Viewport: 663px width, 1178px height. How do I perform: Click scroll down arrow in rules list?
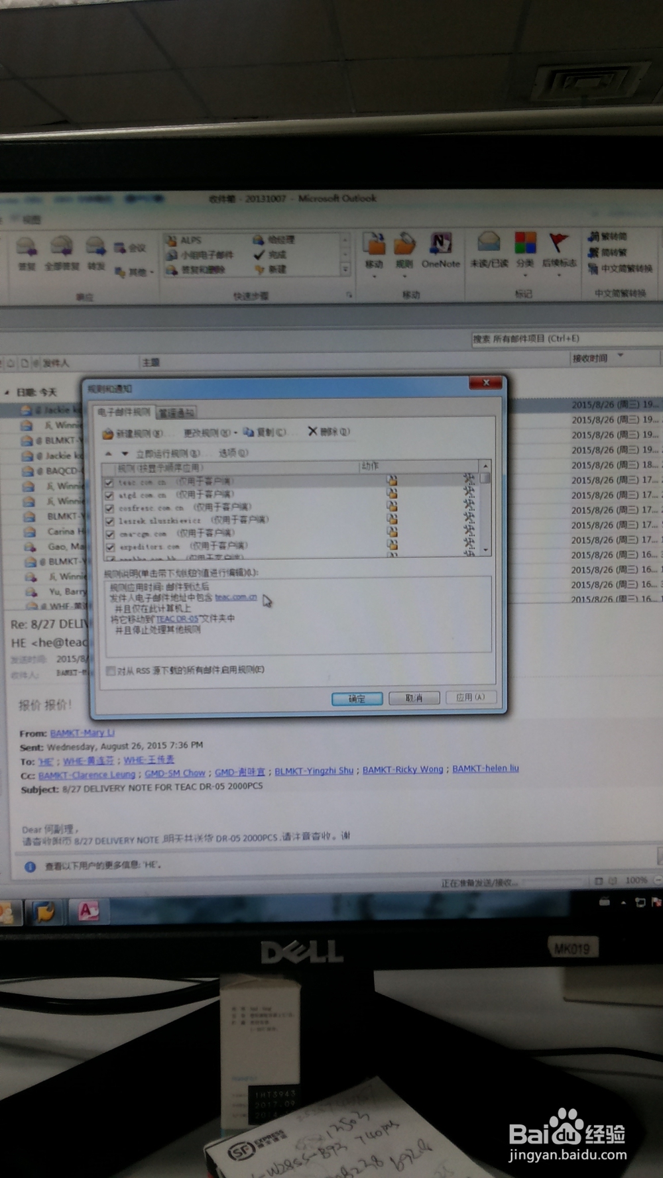(x=486, y=550)
